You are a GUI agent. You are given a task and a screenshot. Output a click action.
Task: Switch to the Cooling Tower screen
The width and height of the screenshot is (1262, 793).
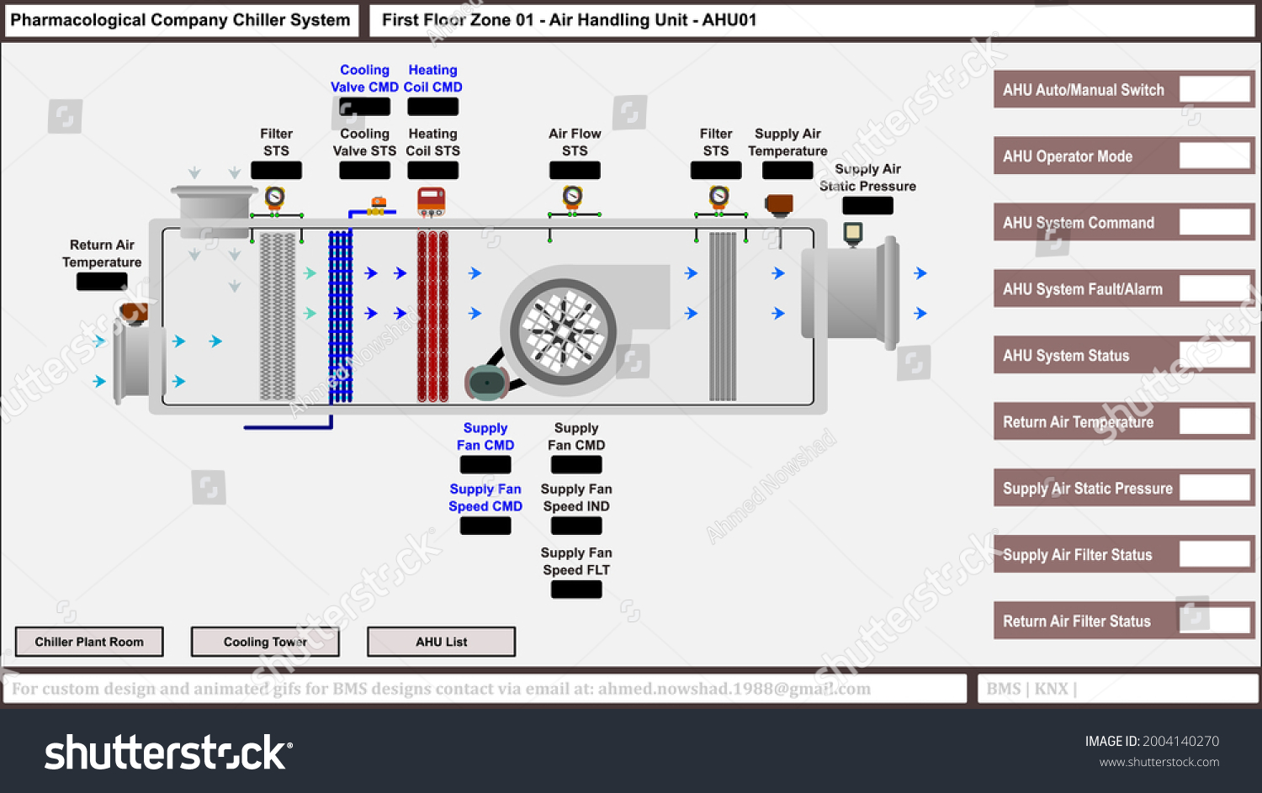[x=264, y=641]
